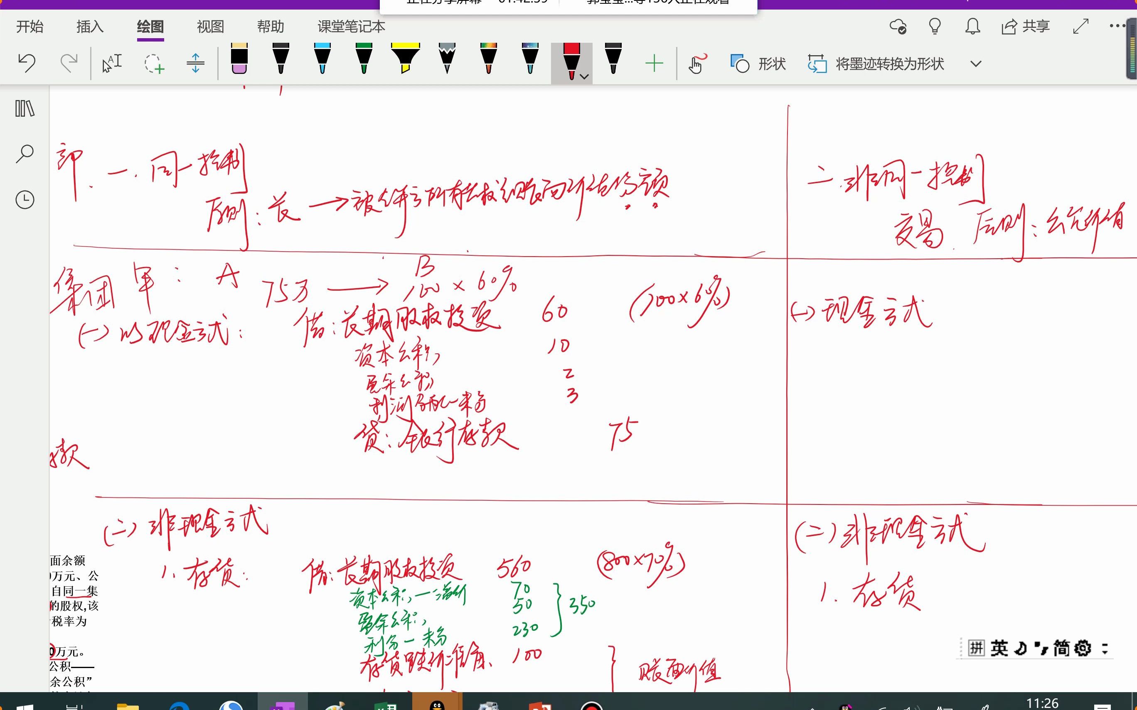Click the Redo arrow
This screenshot has width=1137, height=710.
click(69, 64)
